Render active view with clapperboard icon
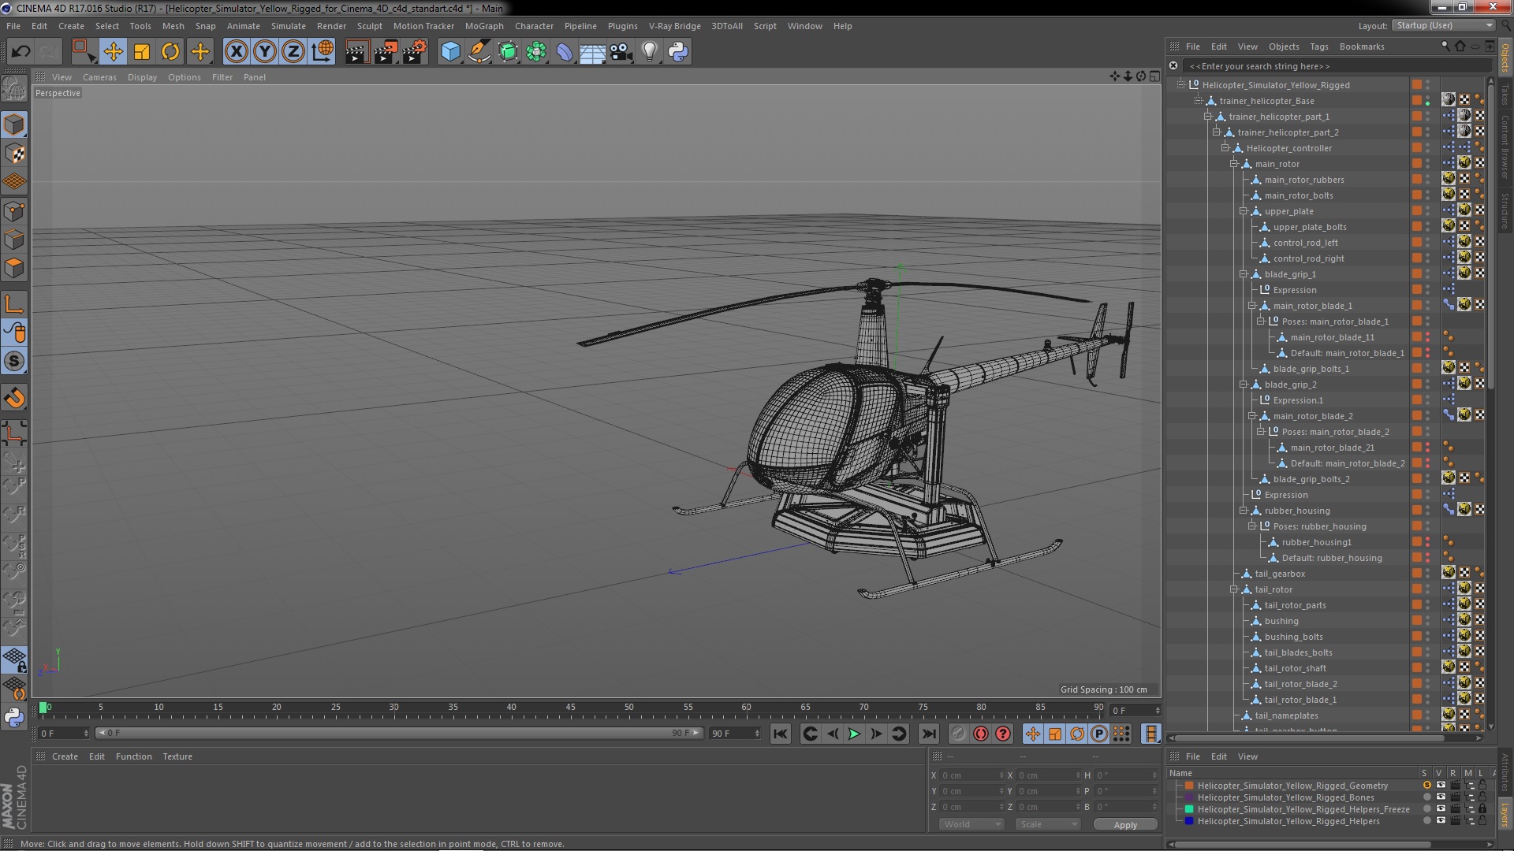The image size is (1514, 851). pos(356,52)
